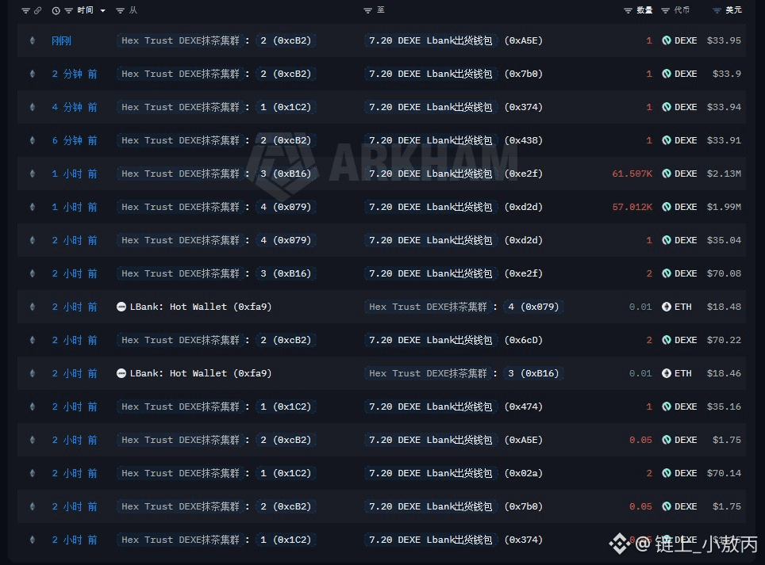Click the Ethereum chain icon in the $18.48 row

coord(33,307)
